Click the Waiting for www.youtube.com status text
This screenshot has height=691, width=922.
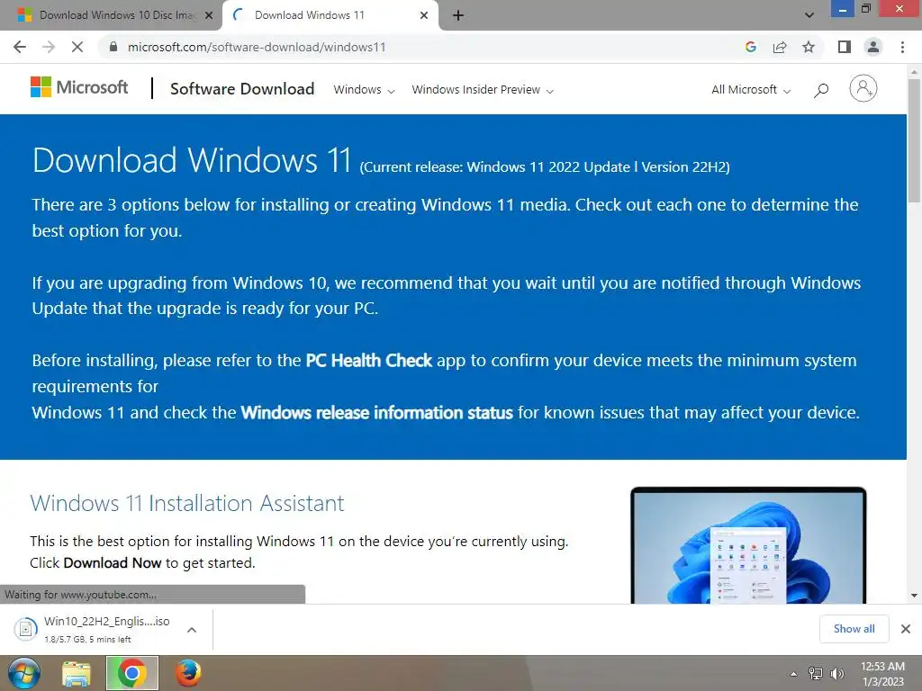point(80,595)
